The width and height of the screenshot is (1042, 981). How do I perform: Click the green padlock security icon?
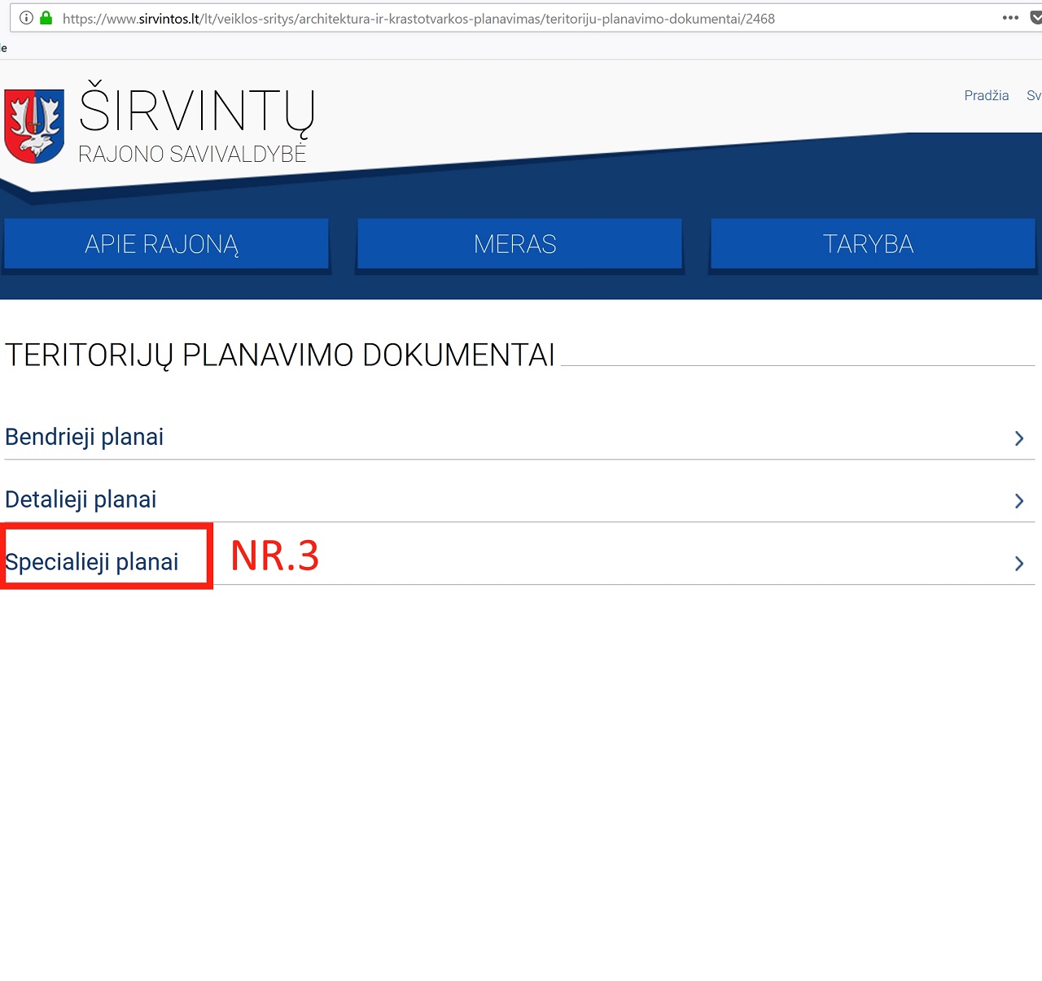click(46, 18)
